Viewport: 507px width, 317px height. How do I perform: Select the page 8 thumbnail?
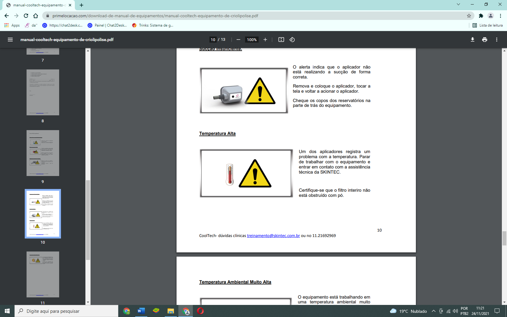click(x=43, y=92)
